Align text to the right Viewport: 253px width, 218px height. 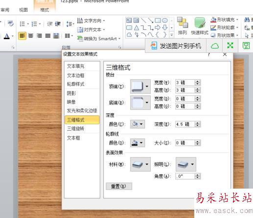coord(39,36)
